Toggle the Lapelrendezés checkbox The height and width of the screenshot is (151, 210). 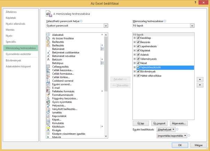coord(138,46)
